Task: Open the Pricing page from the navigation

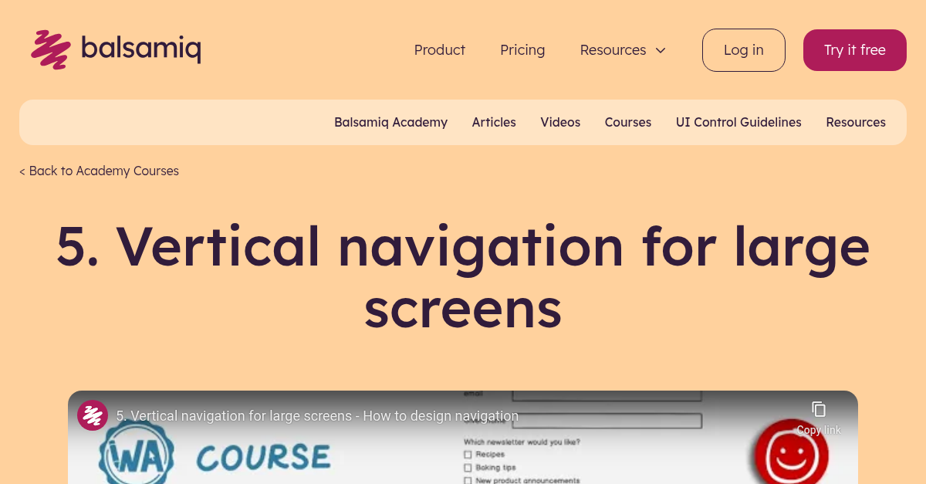Action: [x=522, y=49]
